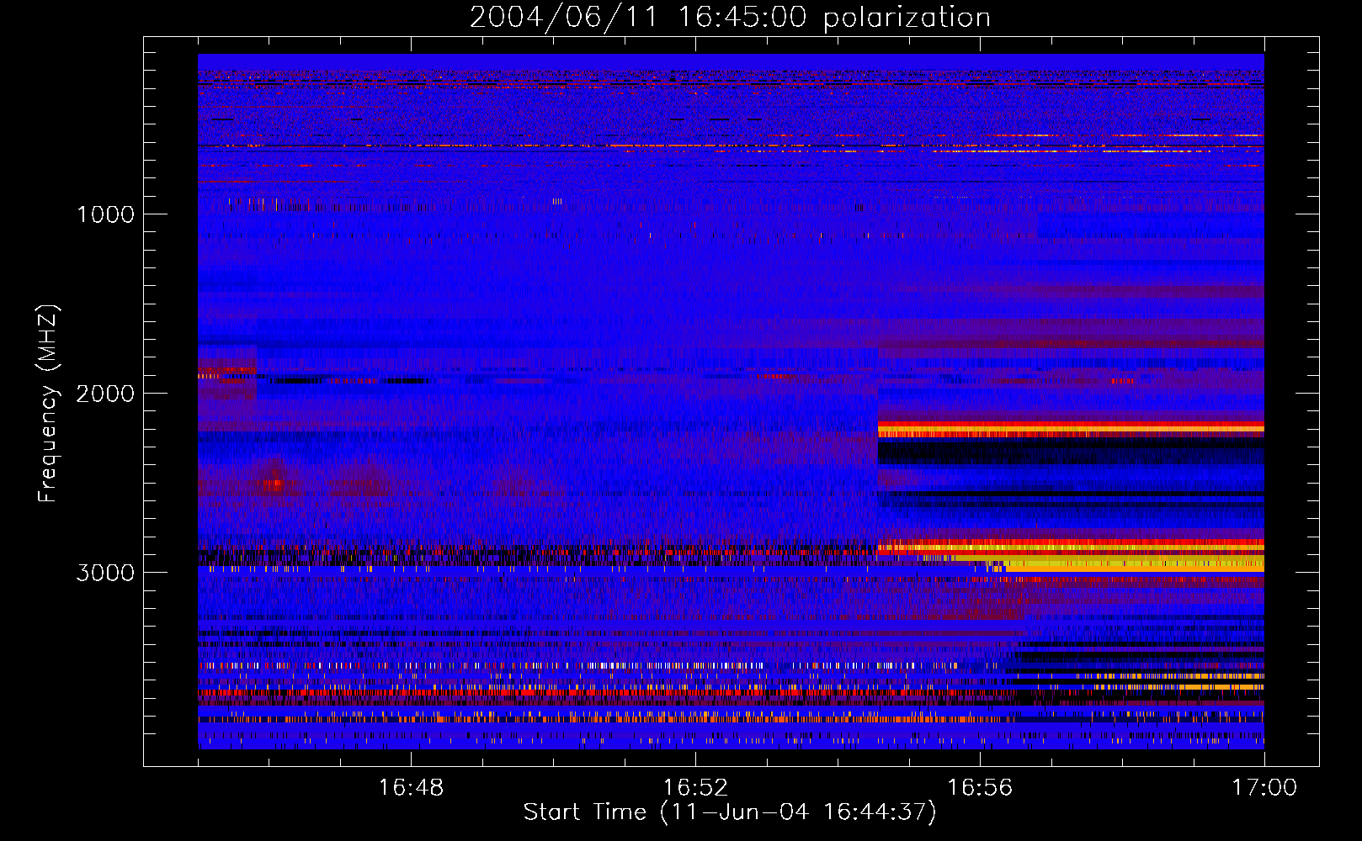
Task: Click the 'Start Time (11-Jun-04 16:44:37)' axis label
Action: pyautogui.click(x=730, y=812)
